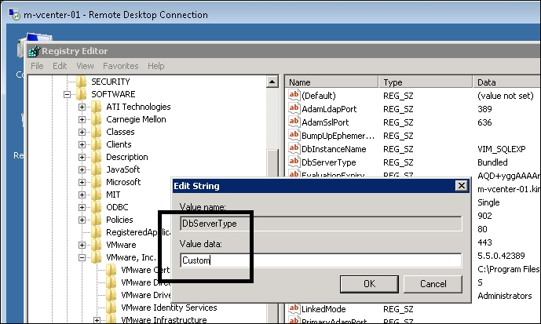The height and width of the screenshot is (324, 541).
Task: Expand the JavaSoft node
Action: (82, 169)
